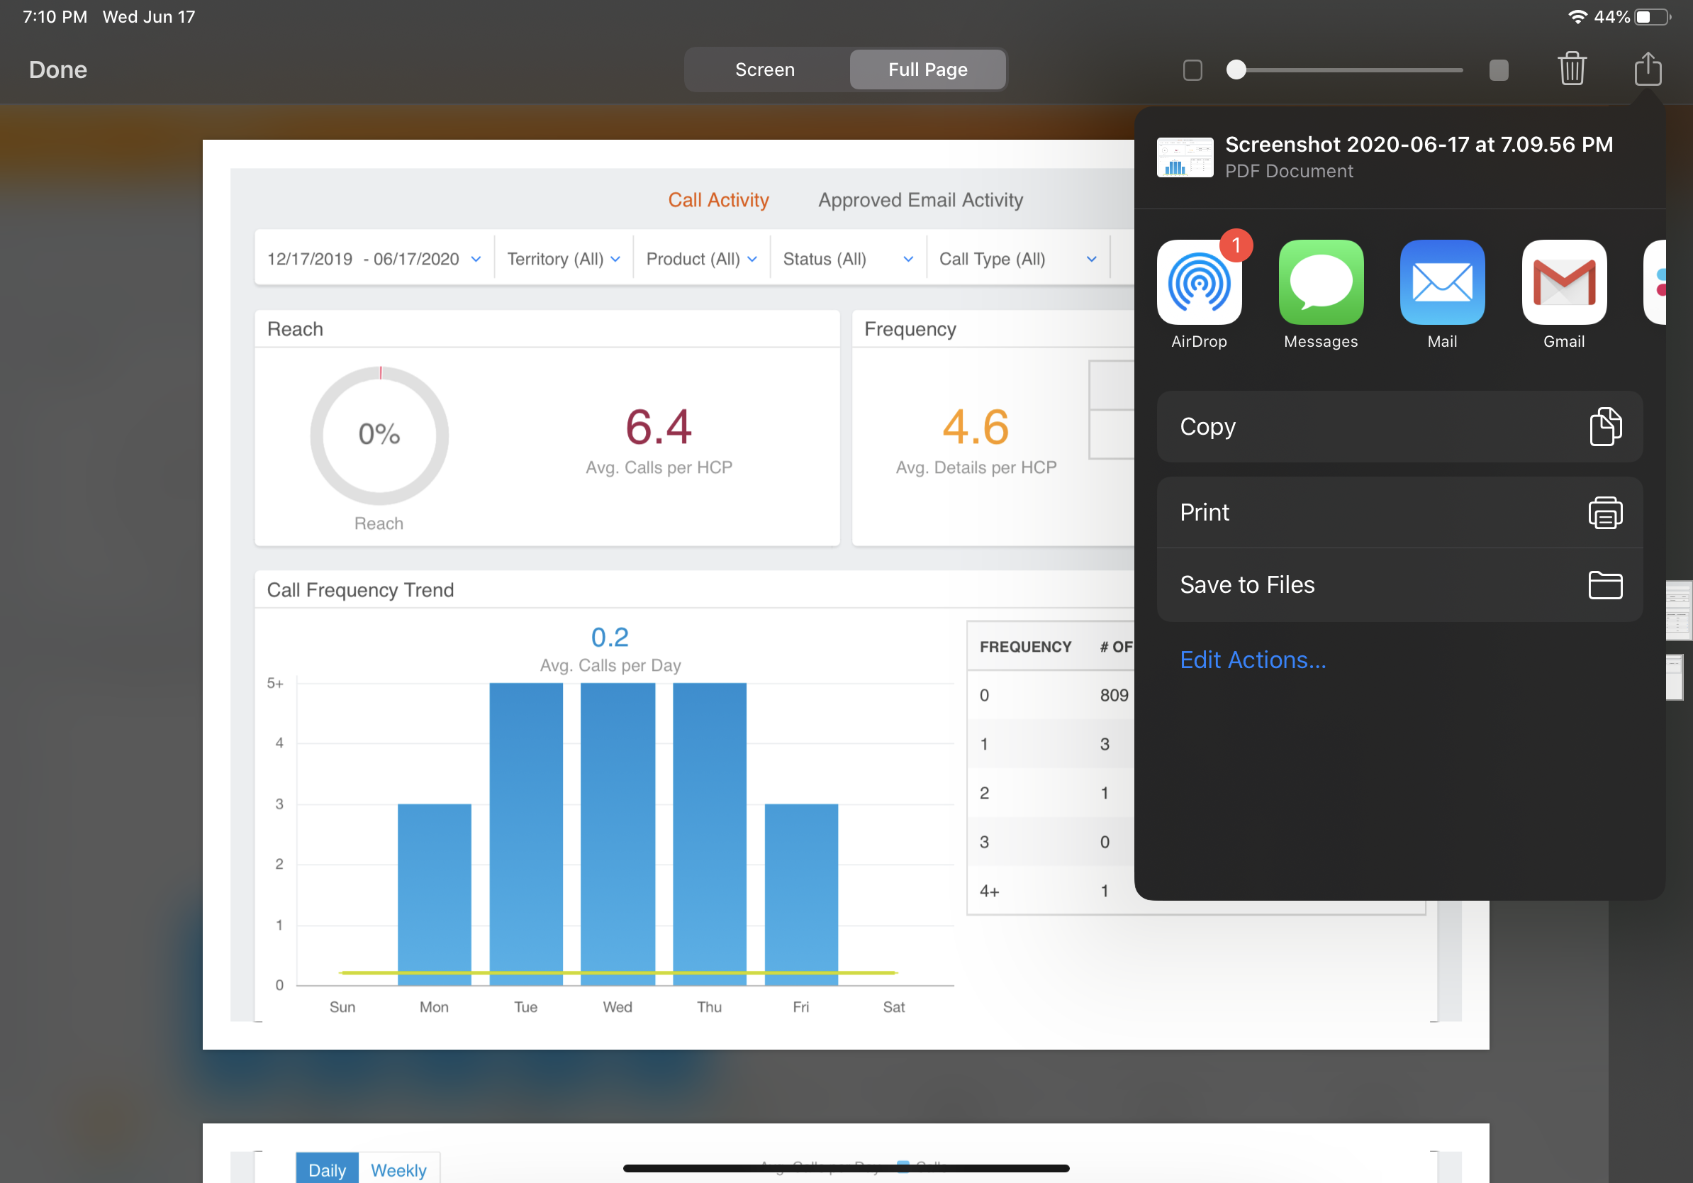Tap the AirDrop share icon
Image resolution: width=1693 pixels, height=1183 pixels.
pyautogui.click(x=1199, y=282)
